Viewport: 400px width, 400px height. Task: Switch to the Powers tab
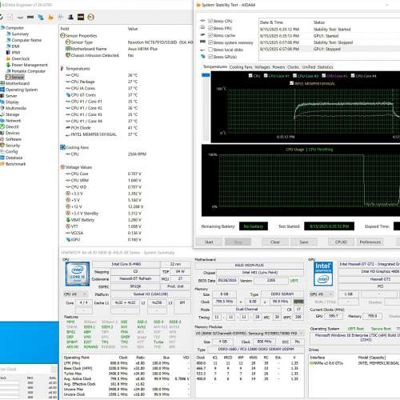(x=278, y=67)
